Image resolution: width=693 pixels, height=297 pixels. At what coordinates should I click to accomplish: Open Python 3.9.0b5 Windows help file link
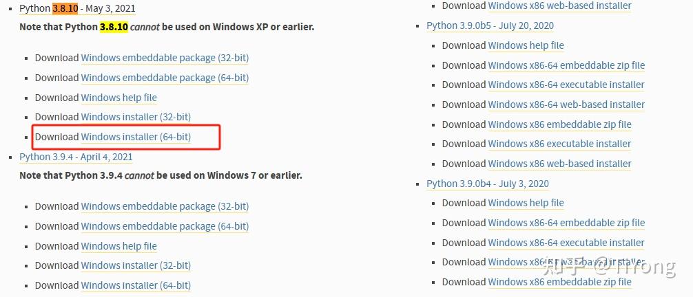526,45
